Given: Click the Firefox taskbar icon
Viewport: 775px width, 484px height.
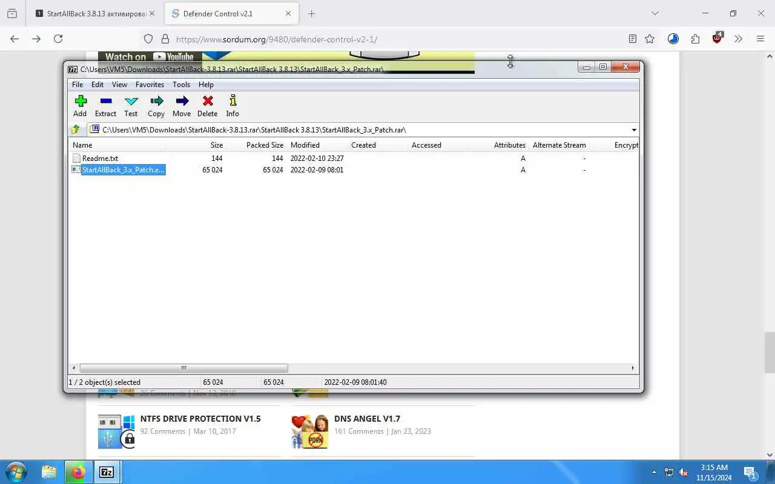Looking at the screenshot, I should [78, 472].
